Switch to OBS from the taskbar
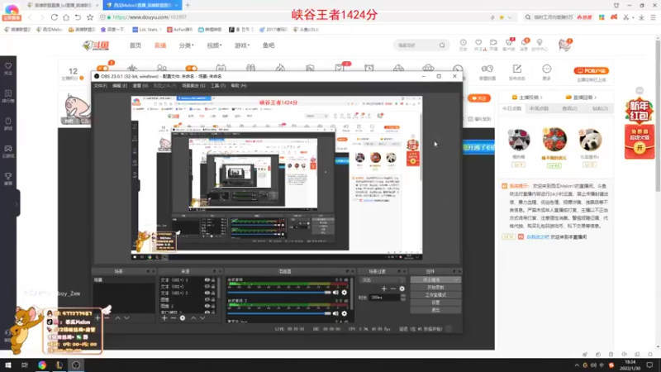Viewport: 661px width, 372px height. [x=76, y=365]
